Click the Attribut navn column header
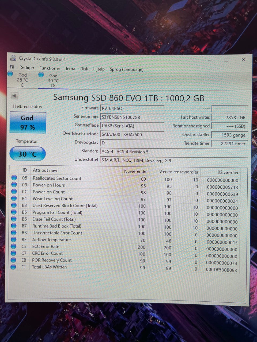Viewport: 257px width, 342px height. [x=46, y=170]
